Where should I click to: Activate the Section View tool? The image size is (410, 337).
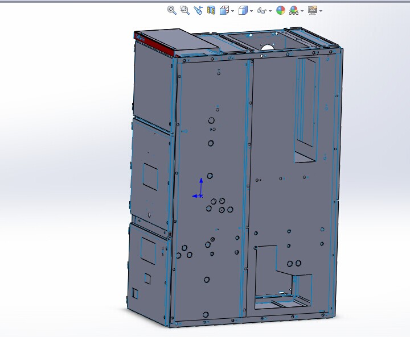pos(211,10)
